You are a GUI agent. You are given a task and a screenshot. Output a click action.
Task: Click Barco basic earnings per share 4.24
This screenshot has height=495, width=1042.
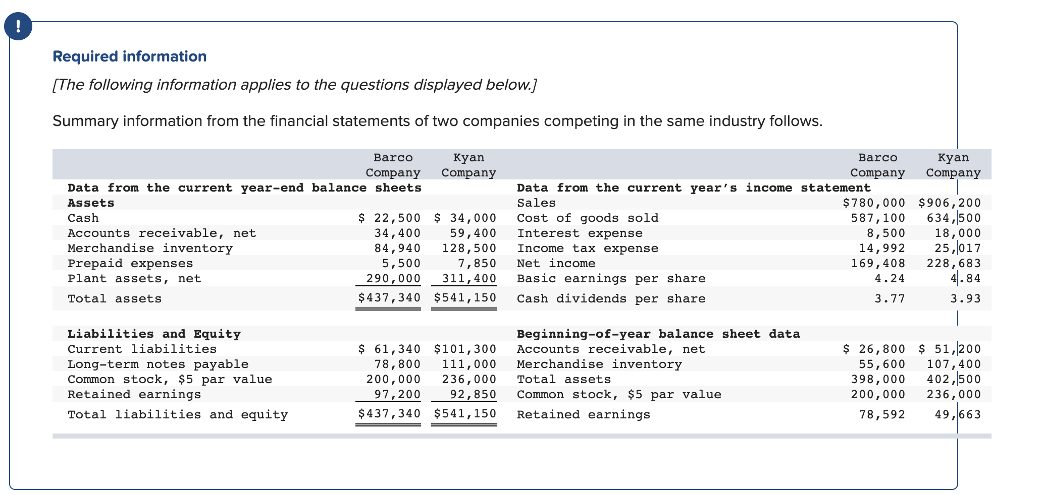click(890, 278)
